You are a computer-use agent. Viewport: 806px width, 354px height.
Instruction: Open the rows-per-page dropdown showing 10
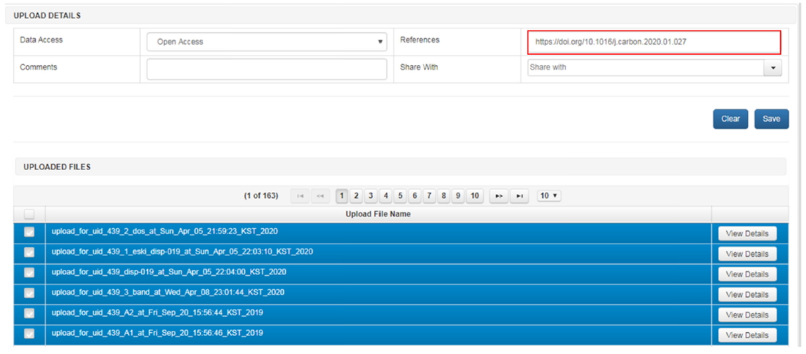tap(549, 196)
